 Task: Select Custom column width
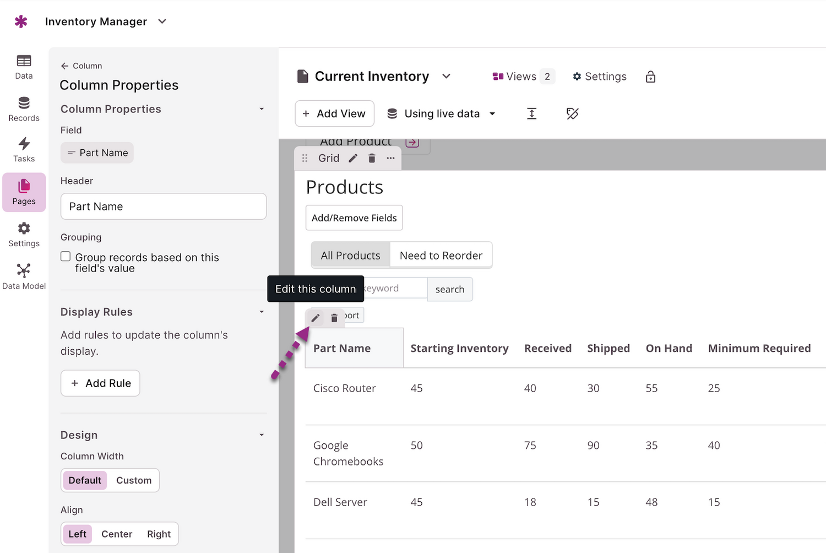click(x=133, y=480)
